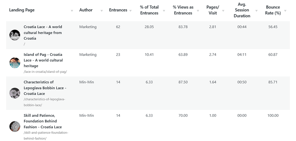
Task: Select entrances value 62
Action: [x=118, y=27]
